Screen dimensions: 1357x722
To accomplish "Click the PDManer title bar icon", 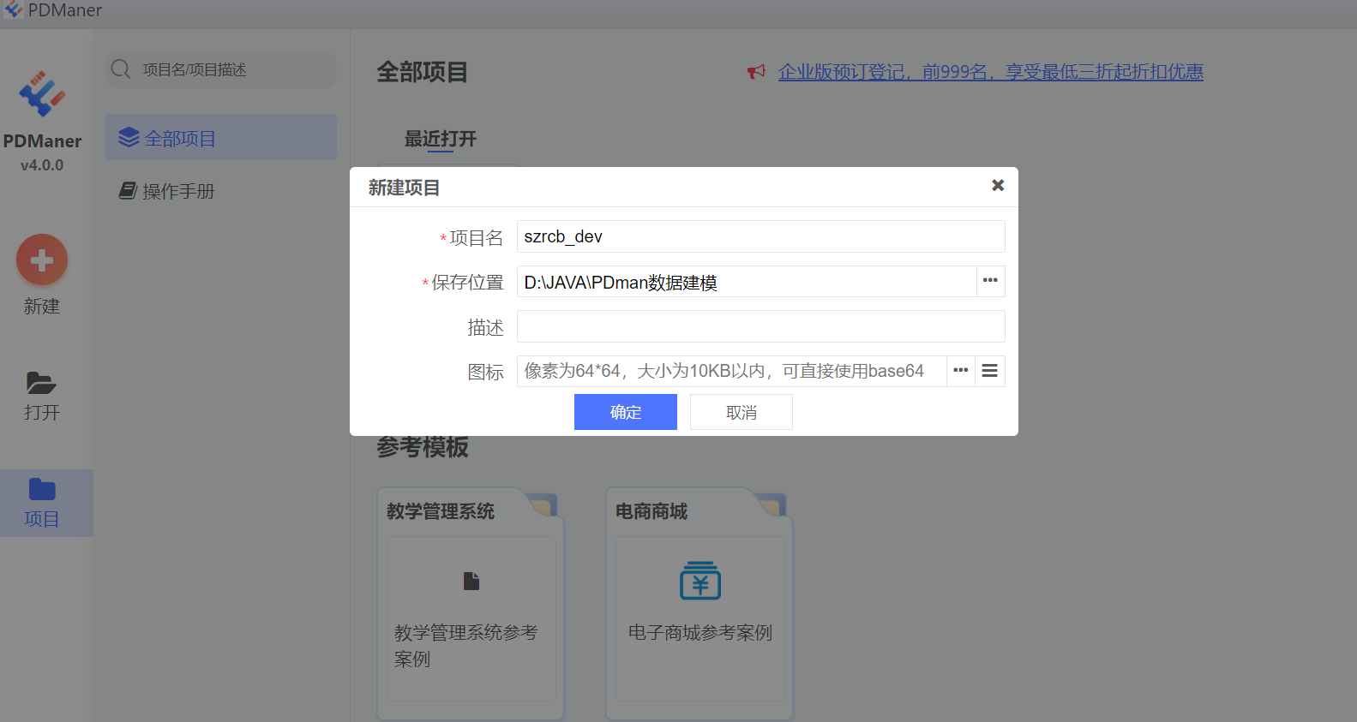I will click(14, 9).
